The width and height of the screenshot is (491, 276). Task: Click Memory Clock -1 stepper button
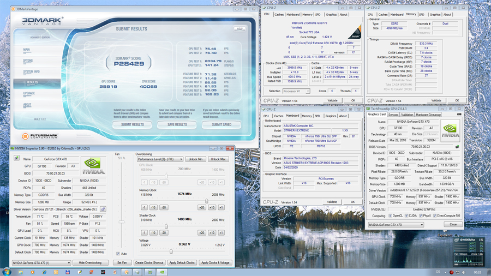pos(144,207)
